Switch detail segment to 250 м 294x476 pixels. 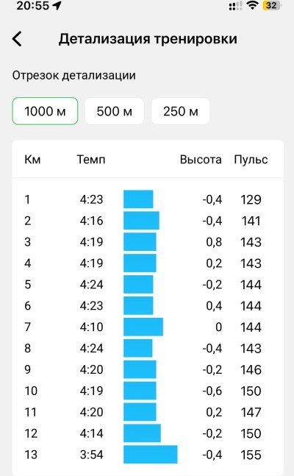coord(181,111)
